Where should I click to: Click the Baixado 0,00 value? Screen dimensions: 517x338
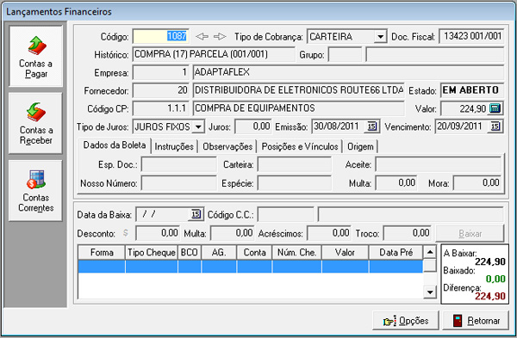coord(495,280)
